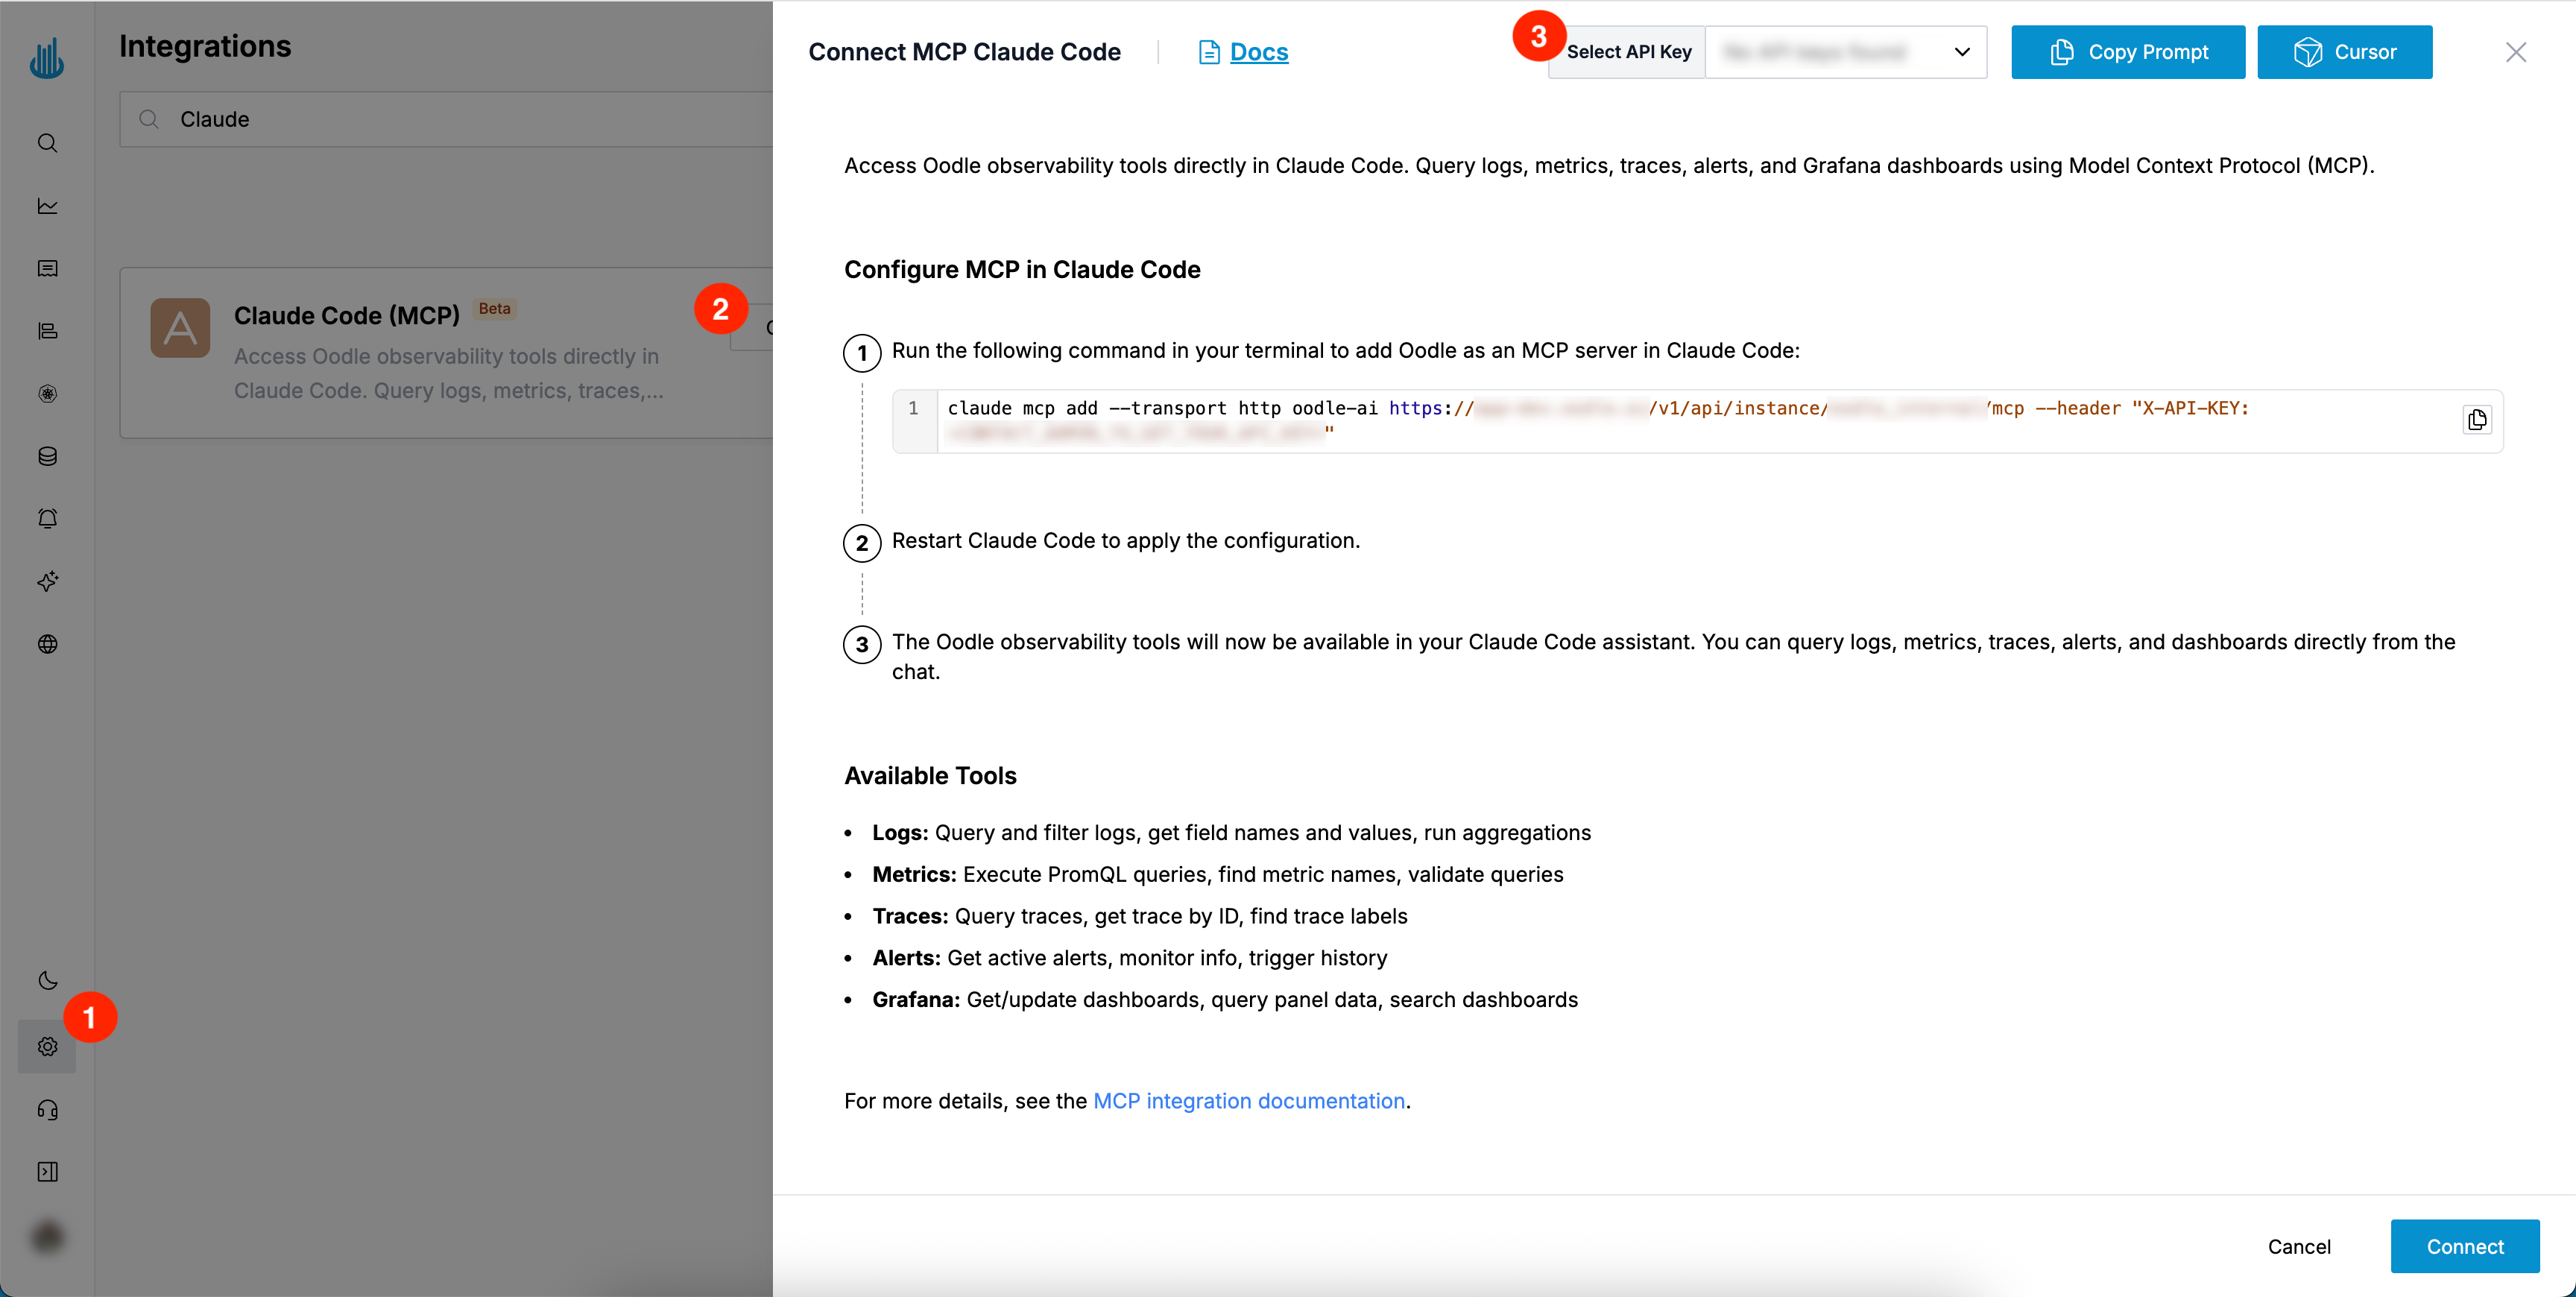Click the Connect button
The image size is (2576, 1297).
click(x=2465, y=1246)
